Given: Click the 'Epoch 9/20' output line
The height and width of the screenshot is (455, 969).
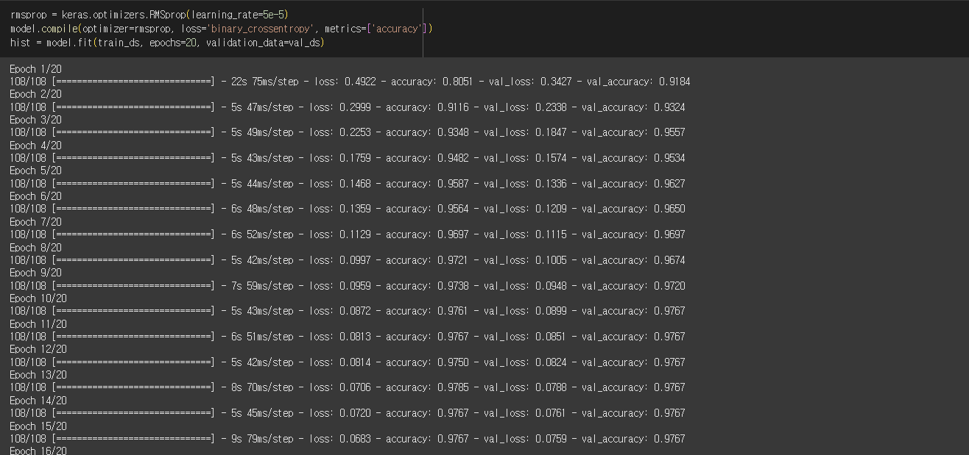Looking at the screenshot, I should (x=35, y=273).
